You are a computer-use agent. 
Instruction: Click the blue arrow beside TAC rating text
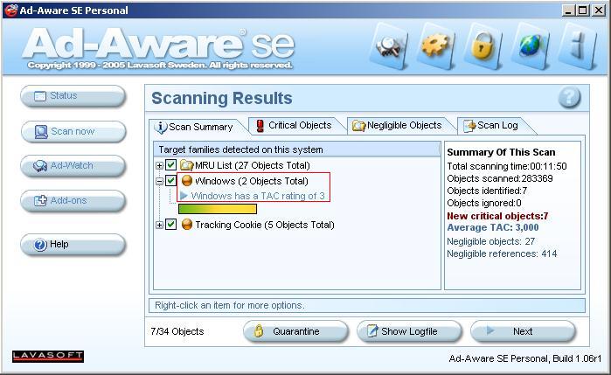click(184, 195)
